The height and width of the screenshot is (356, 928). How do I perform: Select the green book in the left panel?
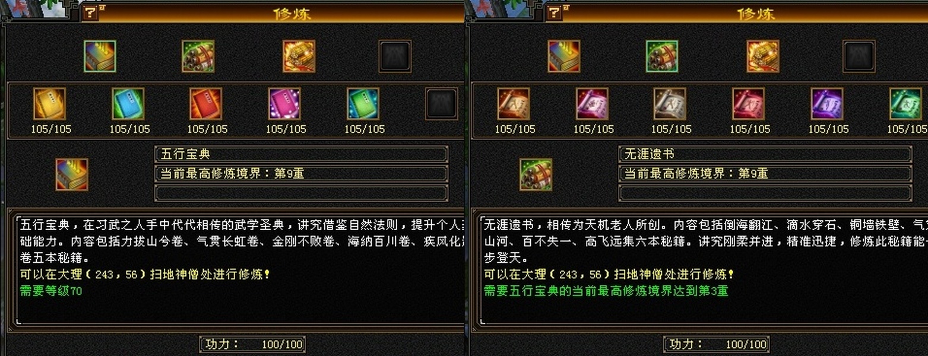(x=363, y=104)
